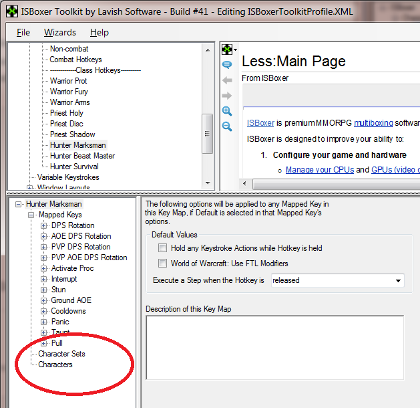Click the browser pane horizontal scrollbar thumb
The image size is (420, 408).
point(336,184)
